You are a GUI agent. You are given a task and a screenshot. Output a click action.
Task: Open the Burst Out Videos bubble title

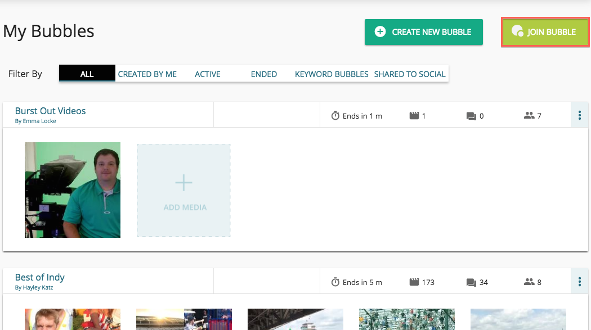click(51, 111)
